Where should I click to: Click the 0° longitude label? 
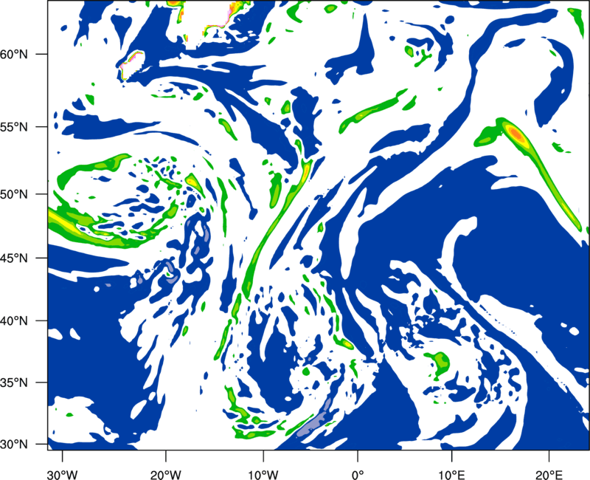coord(358,475)
